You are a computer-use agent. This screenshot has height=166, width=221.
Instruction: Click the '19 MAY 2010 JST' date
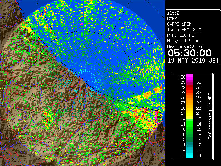193,61
